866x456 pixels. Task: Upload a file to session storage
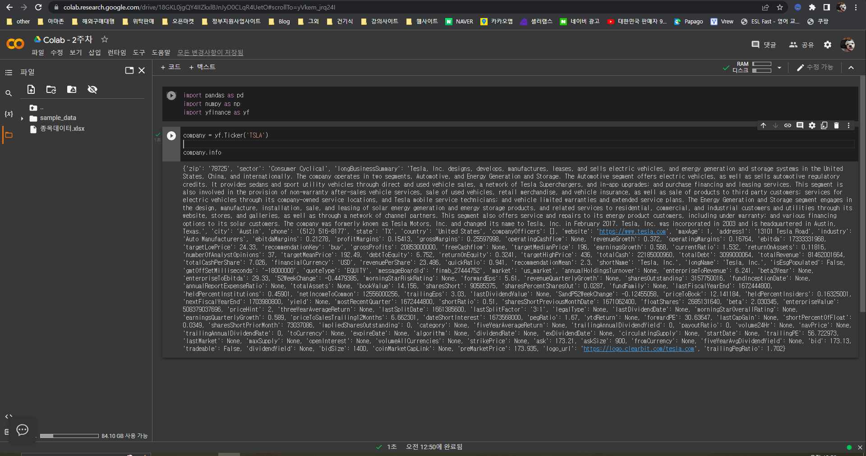click(x=31, y=89)
